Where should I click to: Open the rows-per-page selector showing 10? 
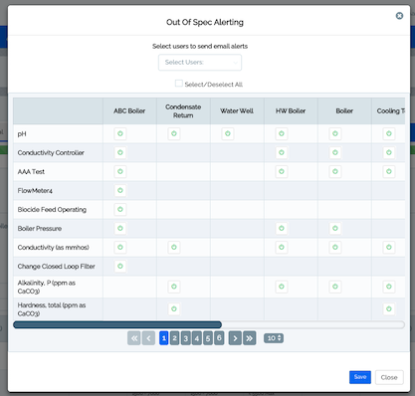pos(274,338)
